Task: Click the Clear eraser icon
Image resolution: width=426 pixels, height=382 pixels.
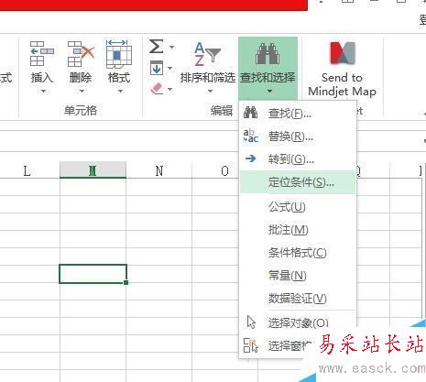Action: 158,89
